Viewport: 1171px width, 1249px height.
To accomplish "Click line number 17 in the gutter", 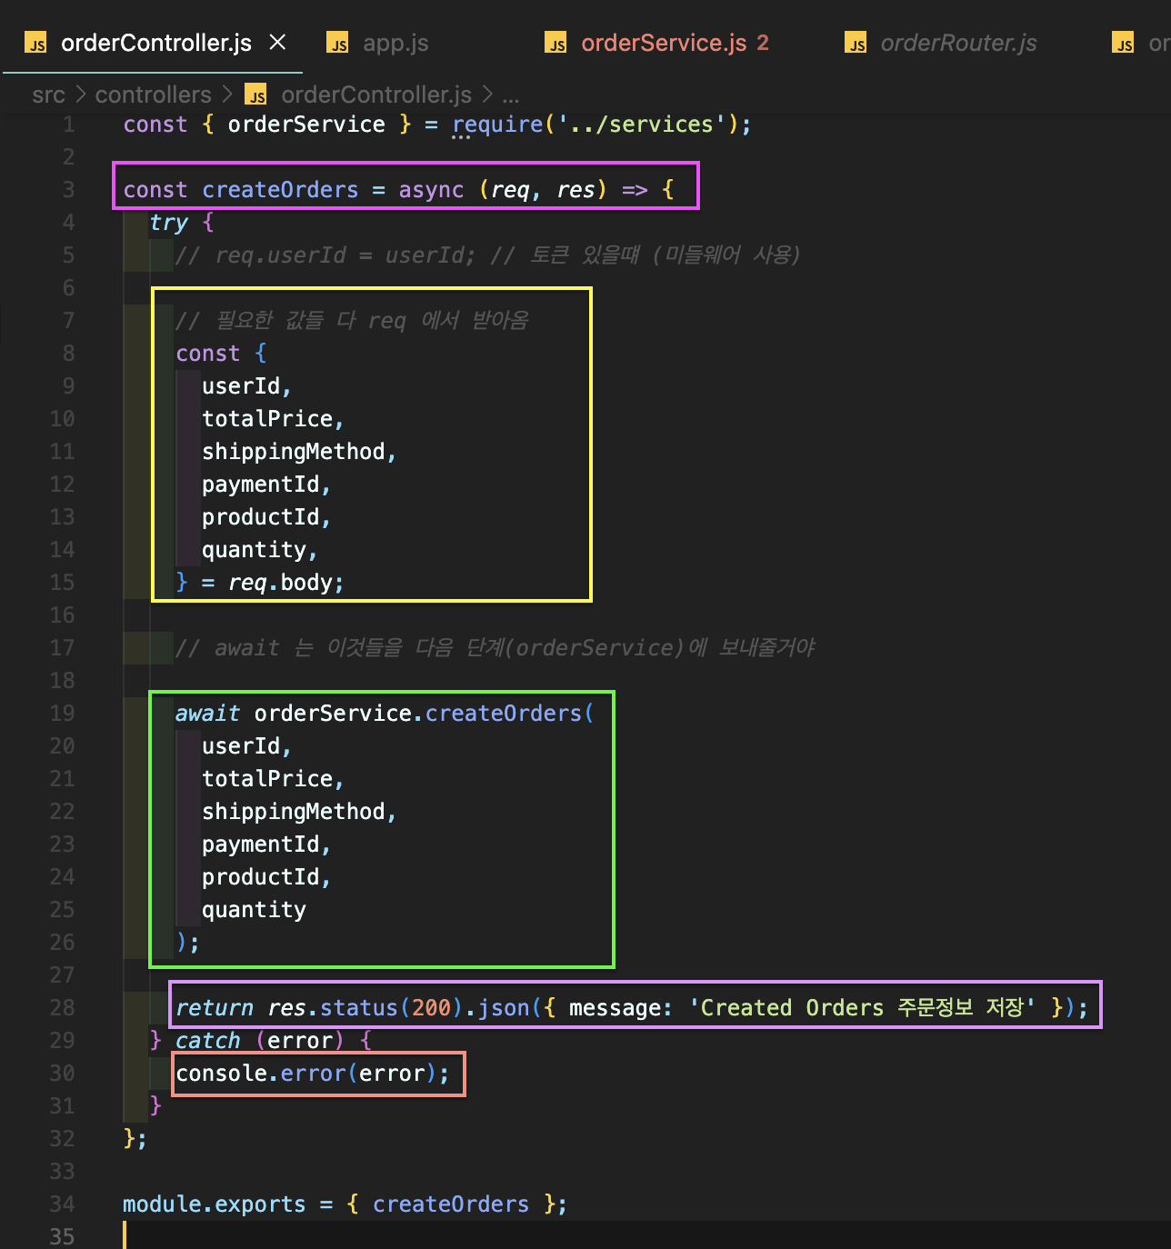I will (x=62, y=648).
